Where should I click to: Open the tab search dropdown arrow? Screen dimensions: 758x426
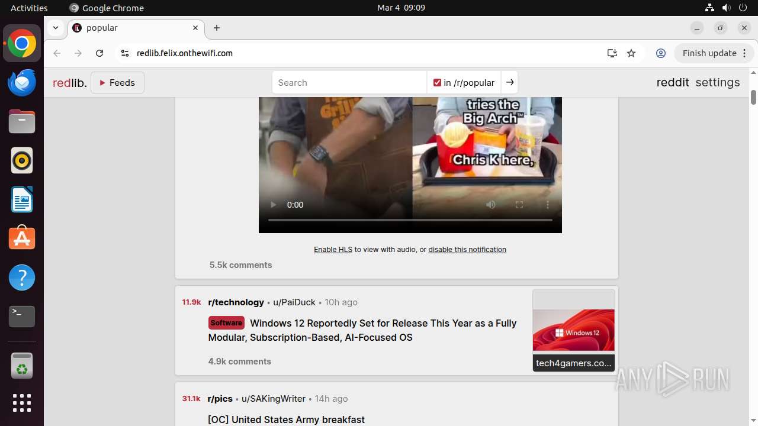(55, 28)
